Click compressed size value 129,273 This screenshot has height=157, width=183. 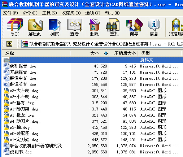[x=128, y=78]
